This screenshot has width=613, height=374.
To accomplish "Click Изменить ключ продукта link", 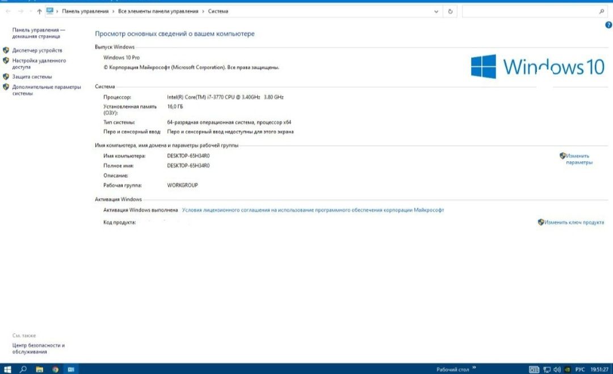I will (574, 222).
